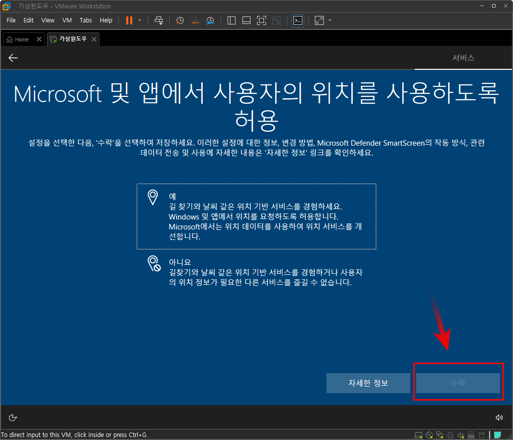Screen dimensions: 513x440
Task: Click the teal message log note icon
Action: click(x=498, y=435)
